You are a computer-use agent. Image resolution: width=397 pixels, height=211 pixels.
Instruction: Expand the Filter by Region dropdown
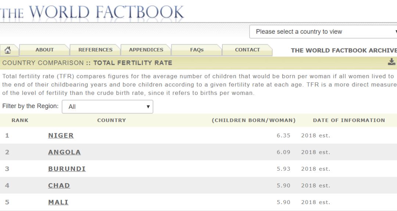108,107
